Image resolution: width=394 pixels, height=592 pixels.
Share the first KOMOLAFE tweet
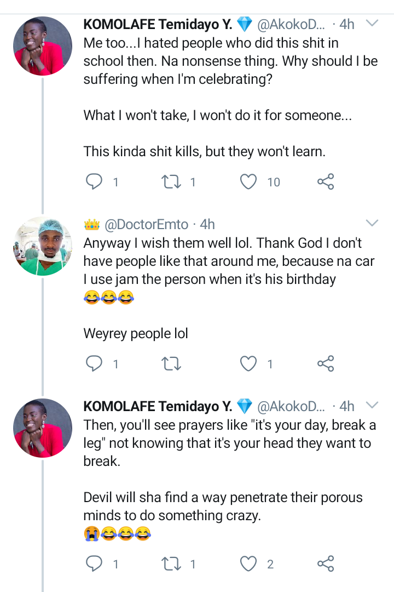(326, 181)
